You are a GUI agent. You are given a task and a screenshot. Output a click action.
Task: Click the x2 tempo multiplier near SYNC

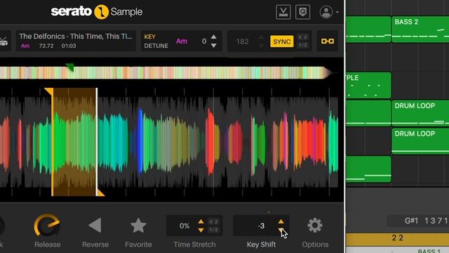[x=302, y=37]
